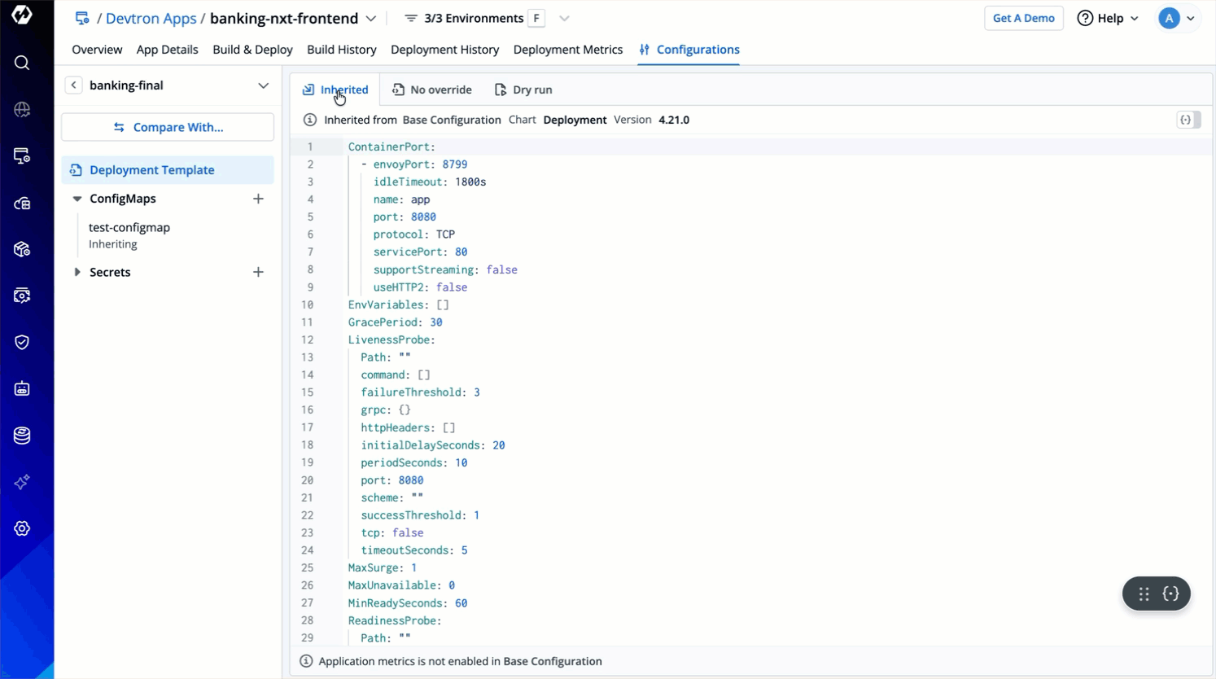Click the floating braces button at bottom right
This screenshot has height=679, width=1216.
coord(1170,594)
